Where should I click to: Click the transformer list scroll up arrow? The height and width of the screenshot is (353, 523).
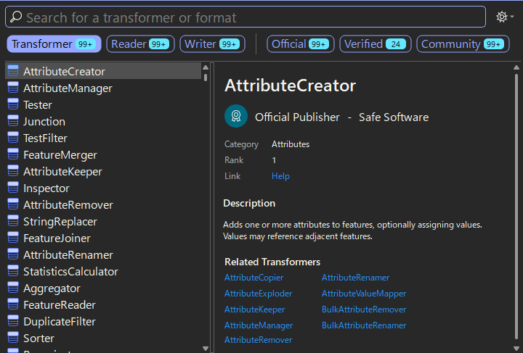pyautogui.click(x=206, y=67)
